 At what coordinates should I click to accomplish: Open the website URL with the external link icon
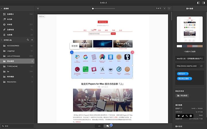201,66
